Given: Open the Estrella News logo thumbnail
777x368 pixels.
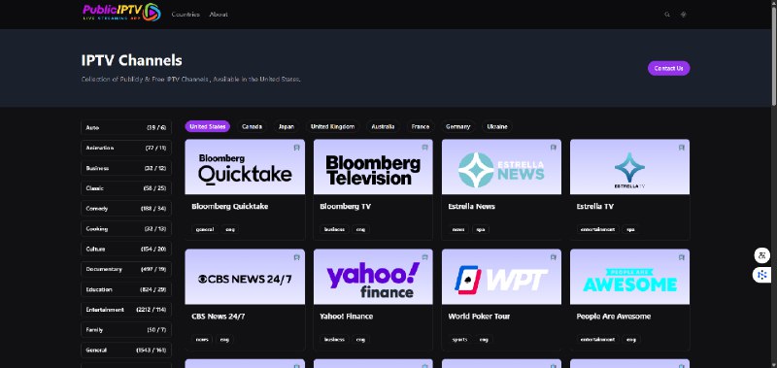Looking at the screenshot, I should coord(501,167).
